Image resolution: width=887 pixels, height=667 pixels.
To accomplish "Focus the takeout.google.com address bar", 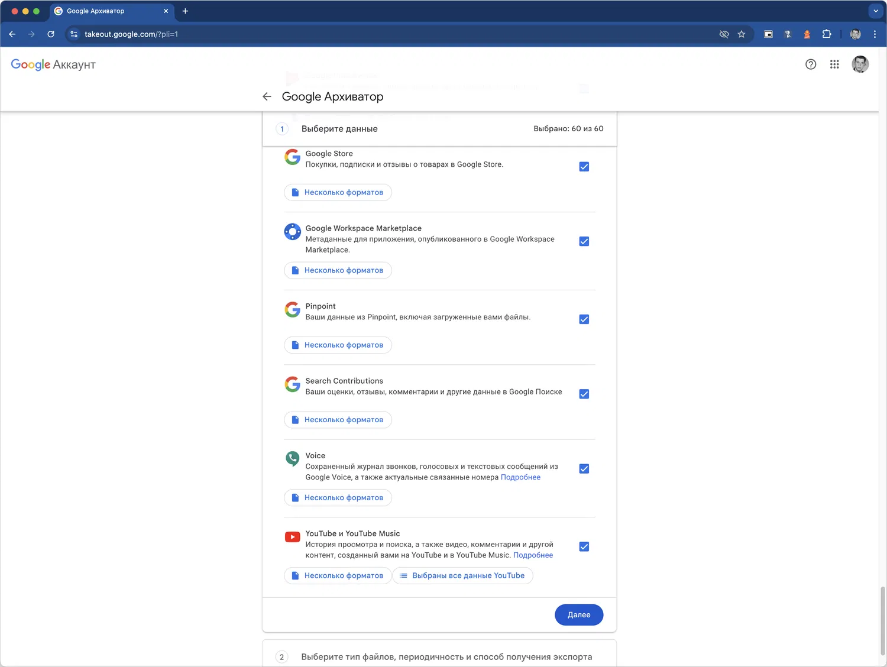I will click(x=390, y=34).
